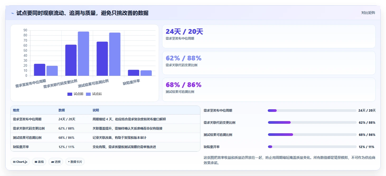The width and height of the screenshot is (386, 176).
Task: Click the 测试结果可追溯比例 progress bar
Action: pyautogui.click(x=312, y=135)
